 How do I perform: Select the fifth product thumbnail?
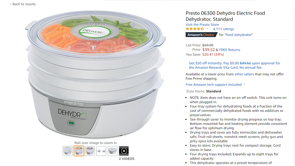coord(113,151)
